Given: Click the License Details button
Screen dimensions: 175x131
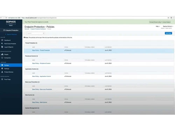Looking at the screenshot, I should tap(166, 22).
